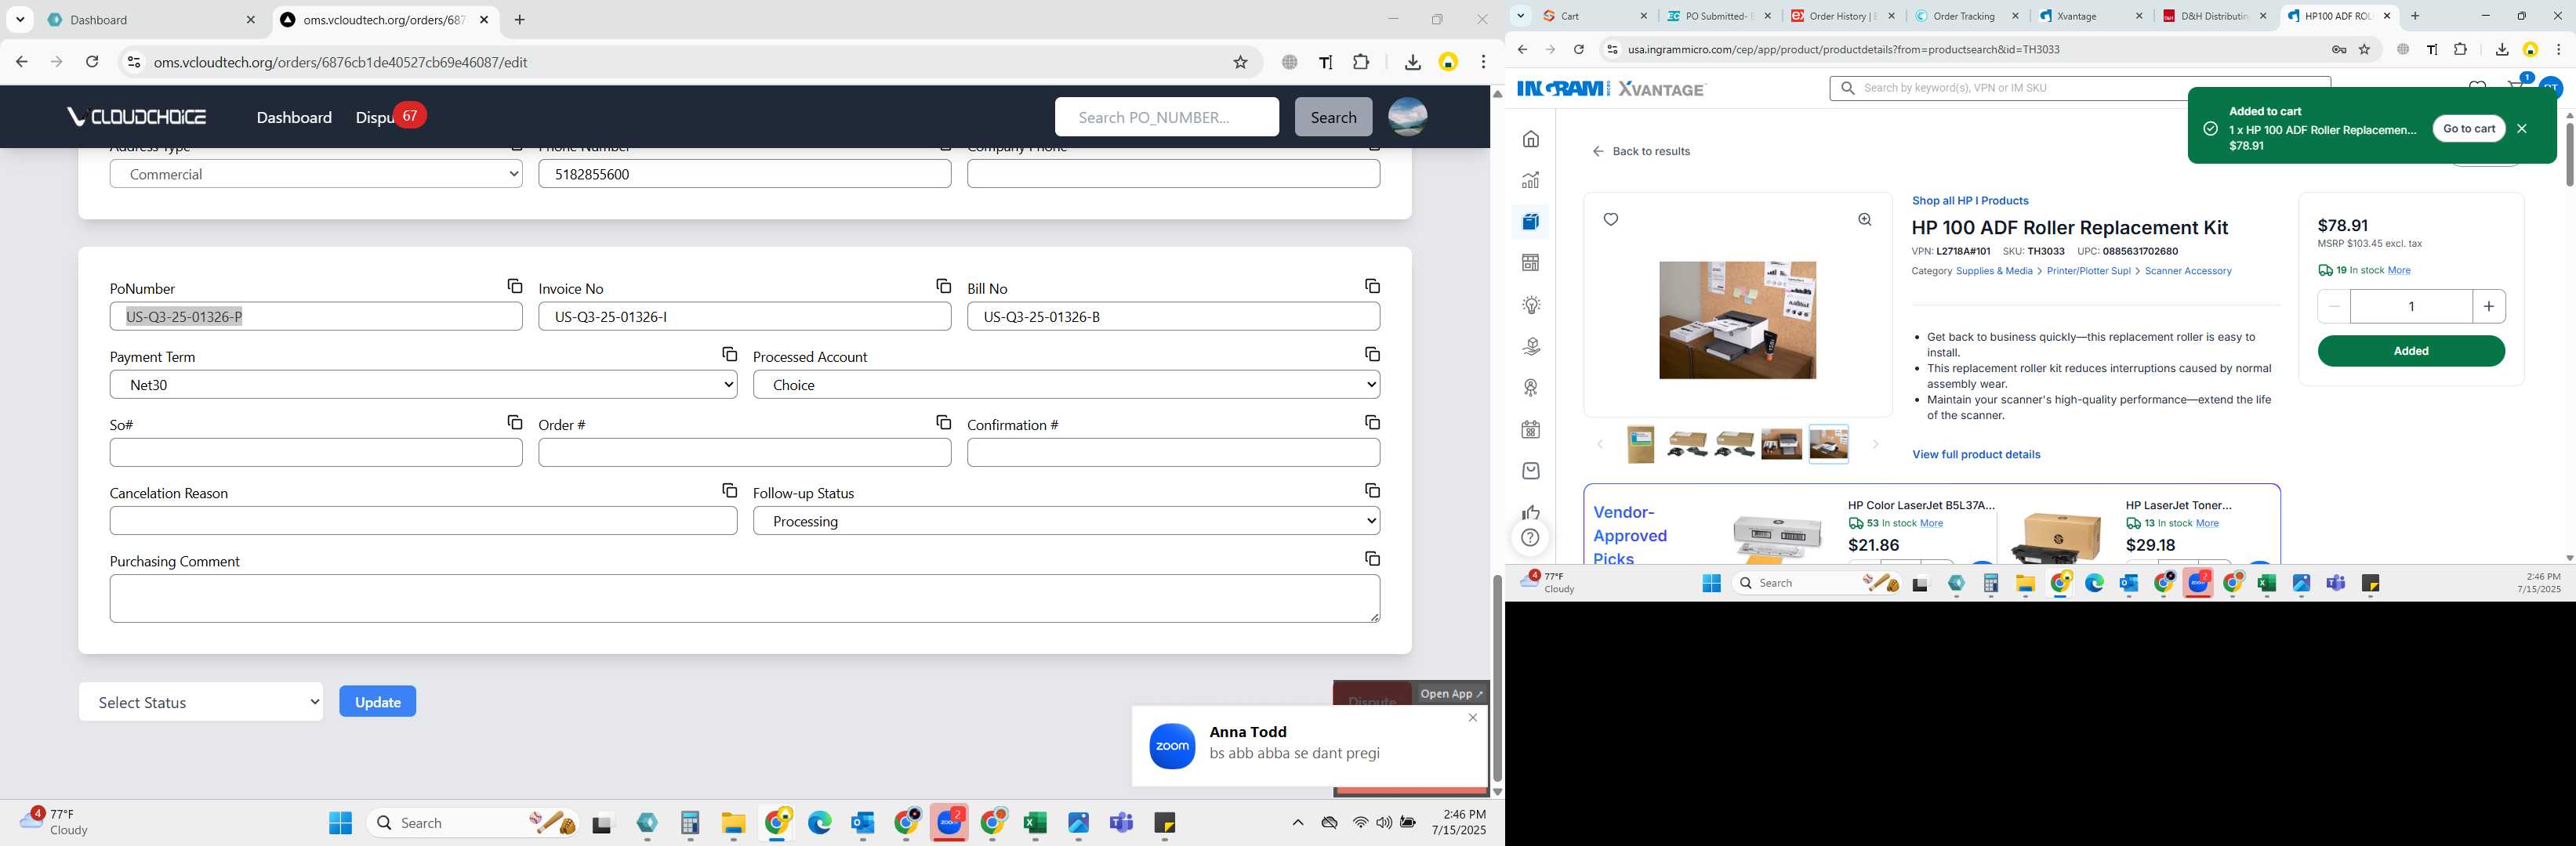Viewport: 2576px width, 846px height.
Task: Reload the OMS order edit page
Action: (x=92, y=62)
